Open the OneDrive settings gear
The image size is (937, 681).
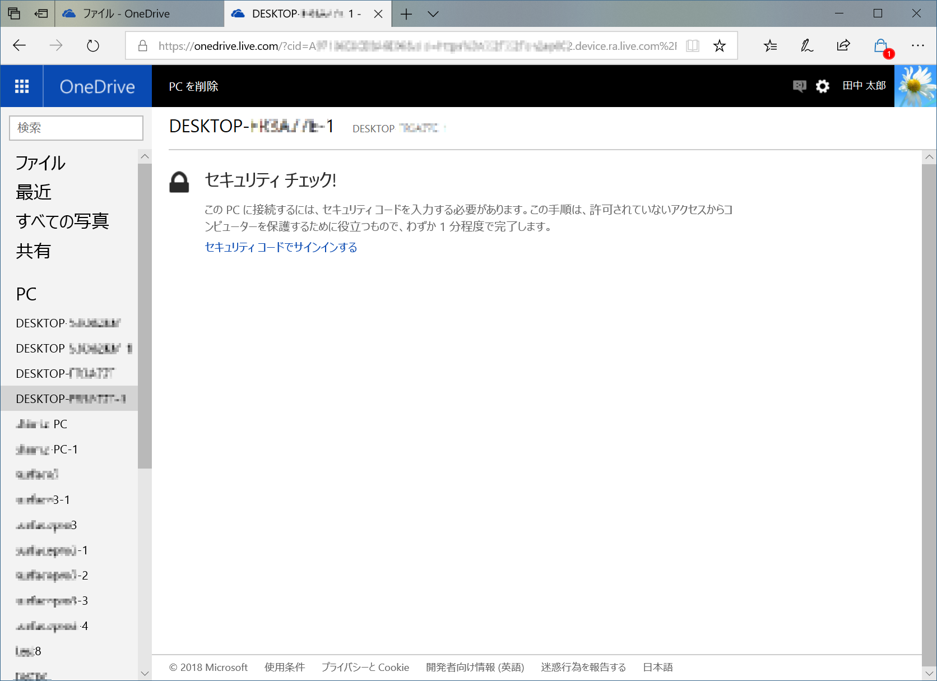[822, 86]
